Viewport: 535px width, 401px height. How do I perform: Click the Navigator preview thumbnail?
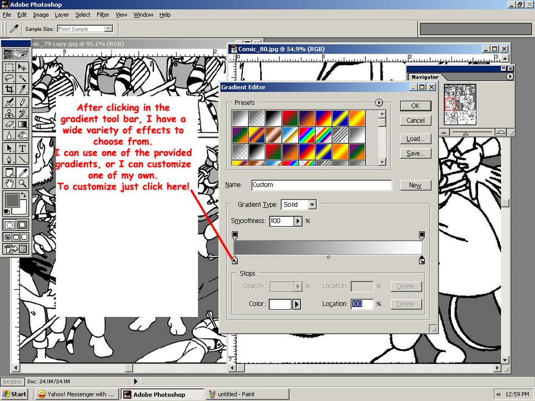coord(460,105)
